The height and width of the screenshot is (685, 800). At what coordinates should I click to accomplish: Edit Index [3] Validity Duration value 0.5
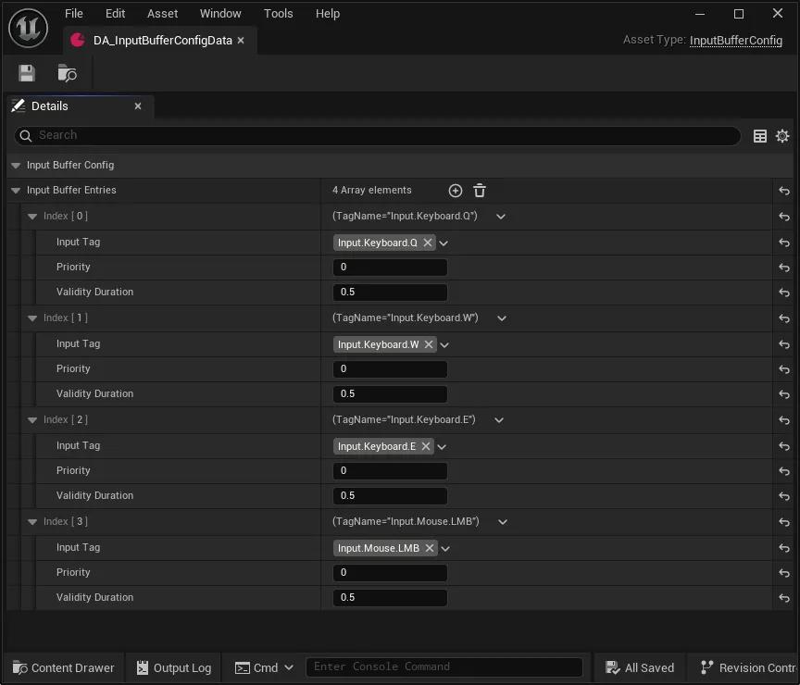(x=391, y=598)
